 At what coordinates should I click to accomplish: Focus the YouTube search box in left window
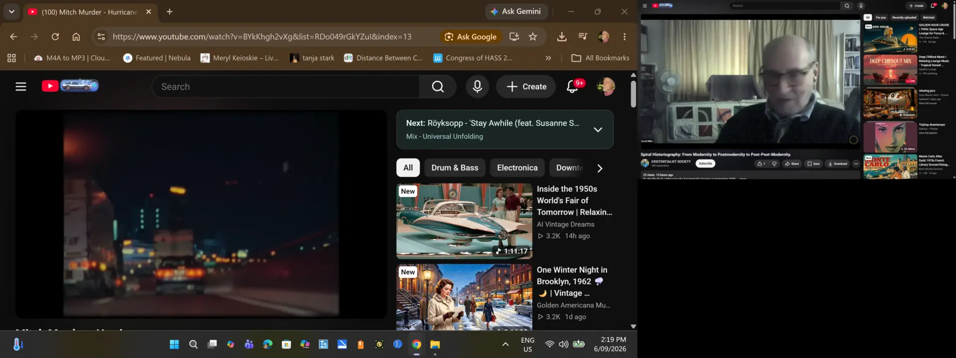click(285, 87)
